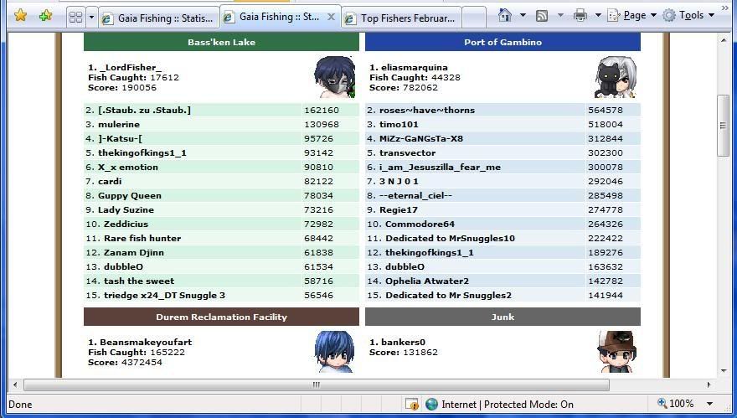Open eliasmarquina avatar with black cat
This screenshot has height=418, width=737.
[x=616, y=77]
